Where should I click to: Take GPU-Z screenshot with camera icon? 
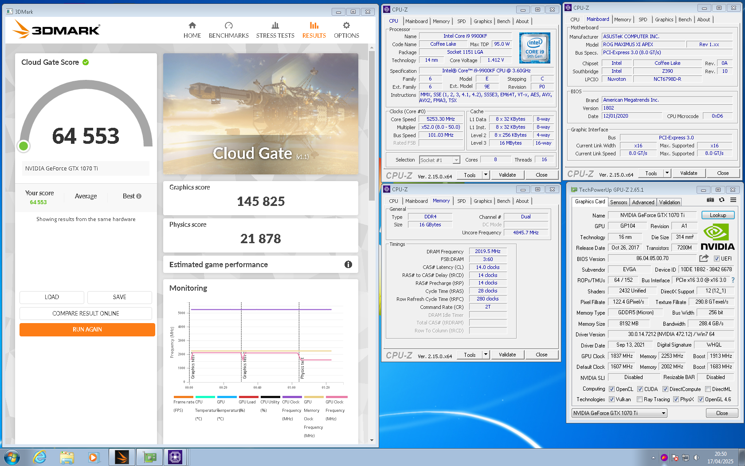coord(710,200)
